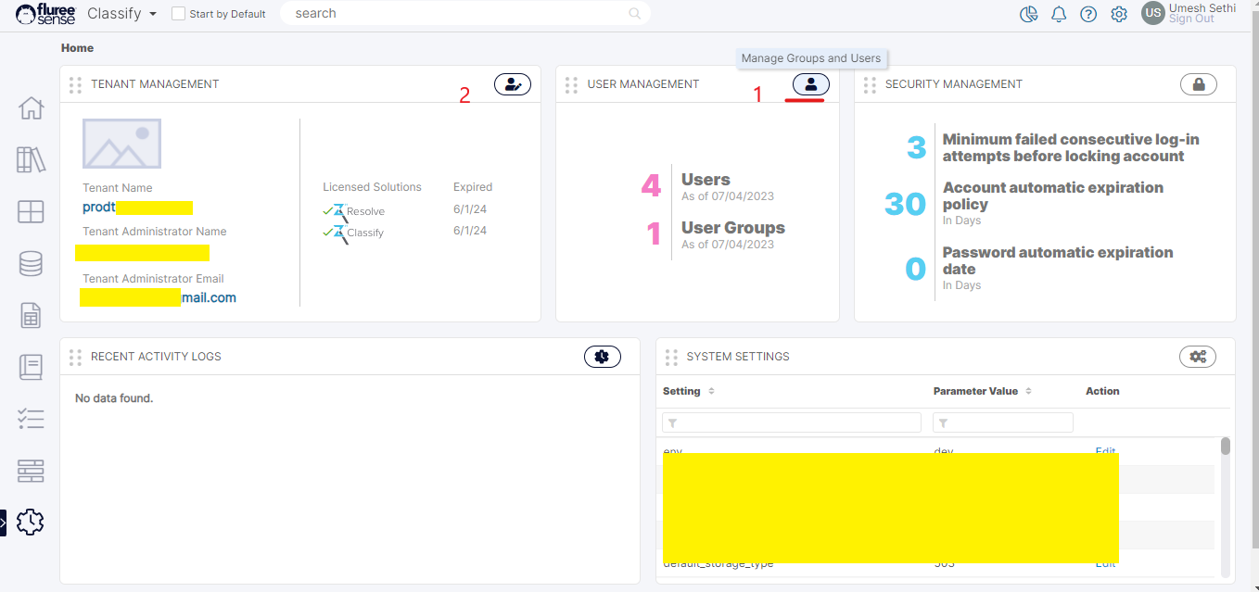Open the Recent Activity Logs clock icon
The height and width of the screenshot is (592, 1259).
602,357
